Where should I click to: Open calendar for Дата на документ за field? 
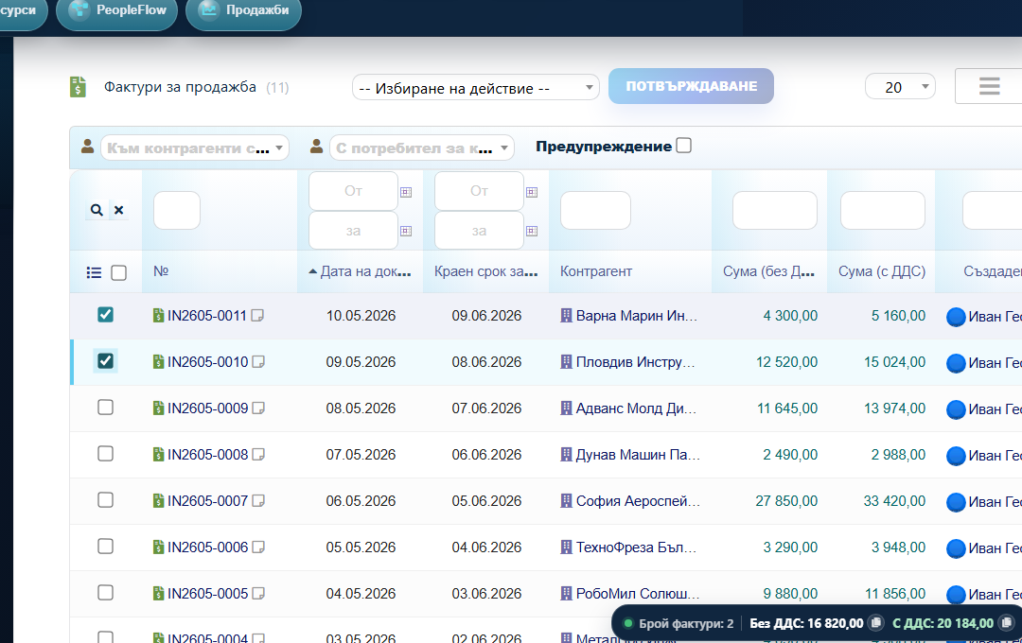[x=406, y=231]
